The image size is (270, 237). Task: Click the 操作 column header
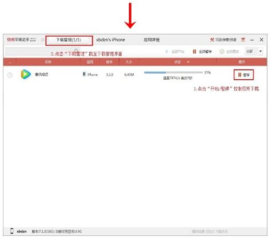(x=242, y=62)
